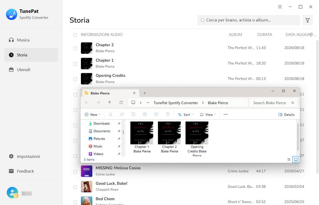Click the Copy icon in Explorer toolbar
This screenshot has width=319, height=205.
click(122, 114)
